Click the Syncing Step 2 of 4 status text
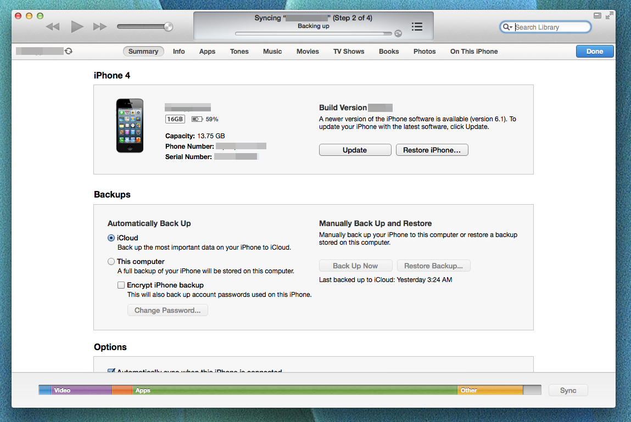Image resolution: width=631 pixels, height=422 pixels. (313, 18)
